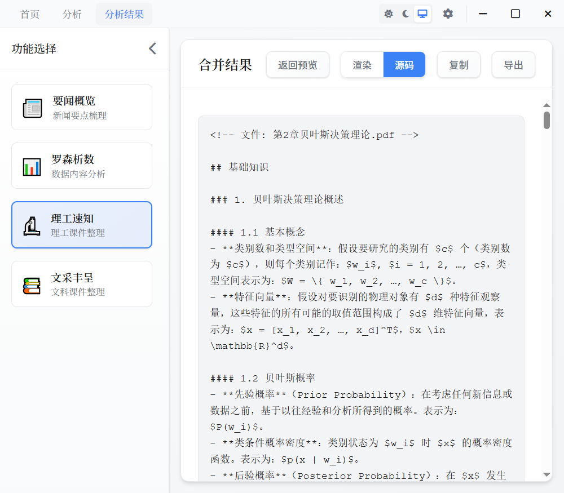The height and width of the screenshot is (493, 564).
Task: Toggle to 渲染 rendered view mode
Action: pyautogui.click(x=362, y=64)
